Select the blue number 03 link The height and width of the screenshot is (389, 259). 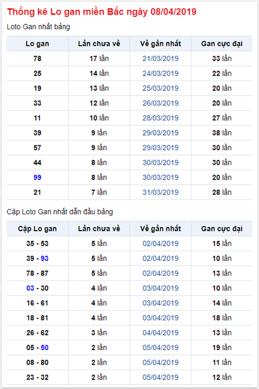pyautogui.click(x=30, y=289)
